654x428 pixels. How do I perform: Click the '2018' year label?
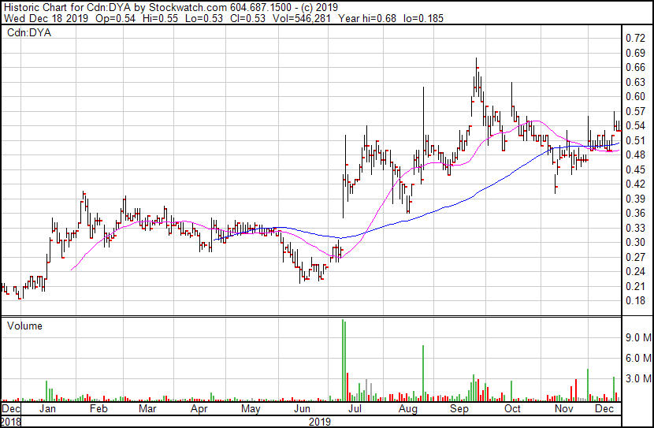pos(11,422)
